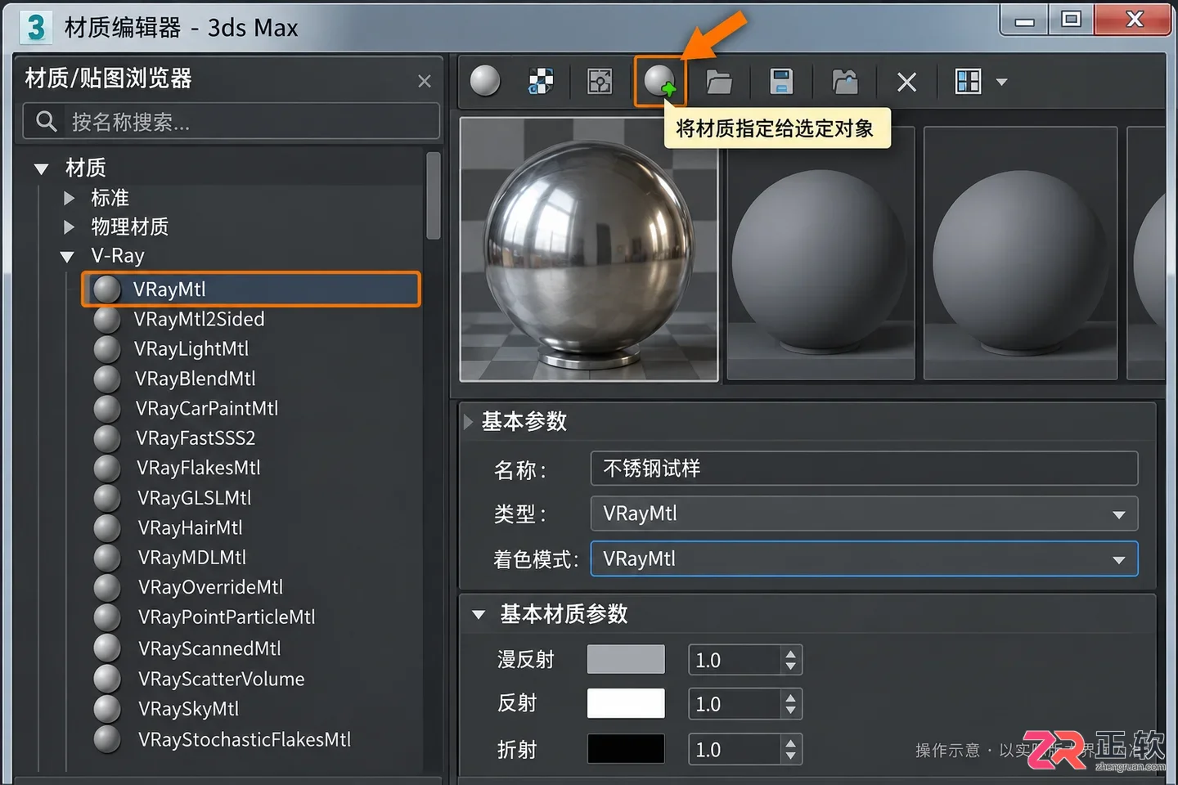Click the Get Material sphere icon
Image resolution: width=1178 pixels, height=785 pixels.
pos(485,81)
